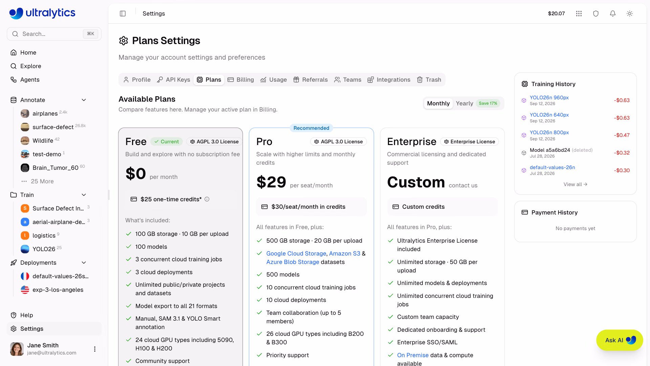
Task: Open the Usage tab
Action: 274,80
